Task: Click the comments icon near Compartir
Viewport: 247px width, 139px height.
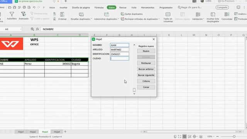Action: click(239, 7)
